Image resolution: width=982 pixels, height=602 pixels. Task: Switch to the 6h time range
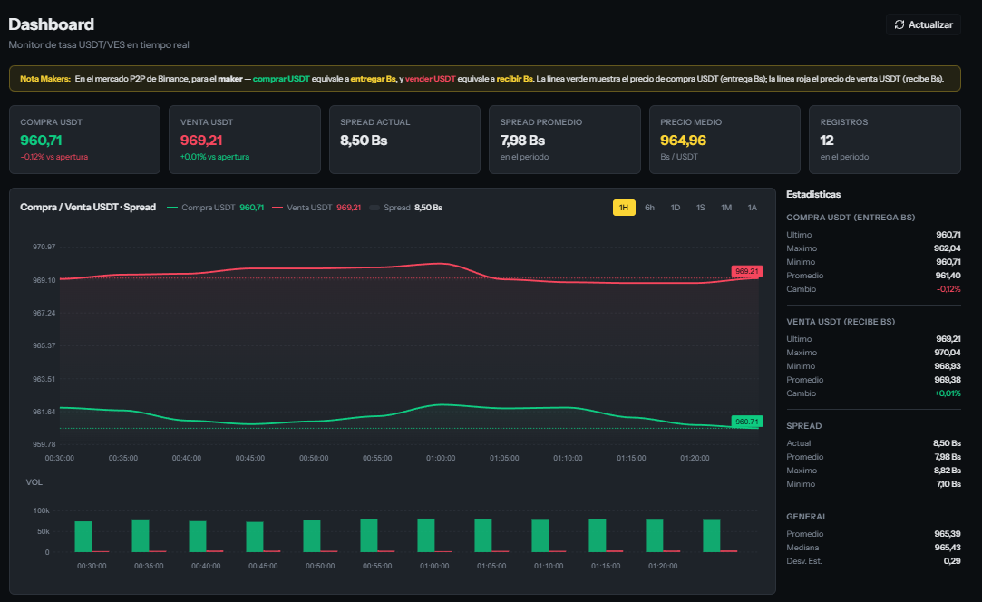(x=649, y=208)
